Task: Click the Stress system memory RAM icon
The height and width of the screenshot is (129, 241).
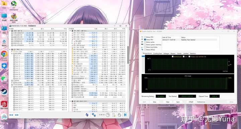Action: (x=142, y=45)
